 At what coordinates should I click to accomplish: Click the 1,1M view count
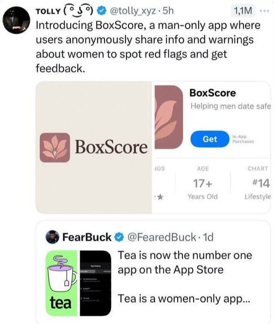243,11
